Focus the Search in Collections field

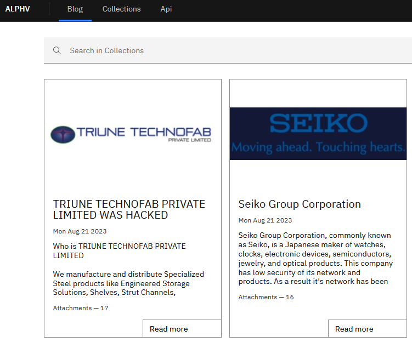click(228, 50)
